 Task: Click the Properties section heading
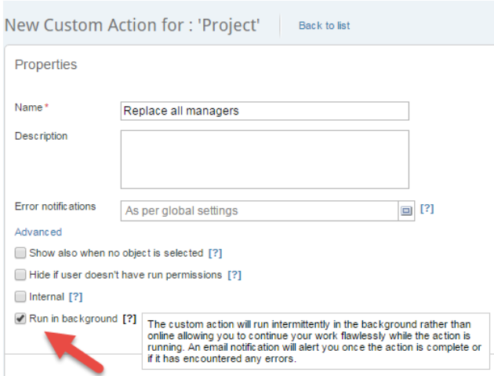pyautogui.click(x=45, y=64)
